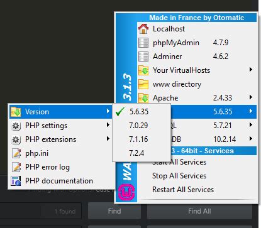Screen dimensions: 261x228
Task: Open Your VirtualHosts menu entry
Action: 197,70
